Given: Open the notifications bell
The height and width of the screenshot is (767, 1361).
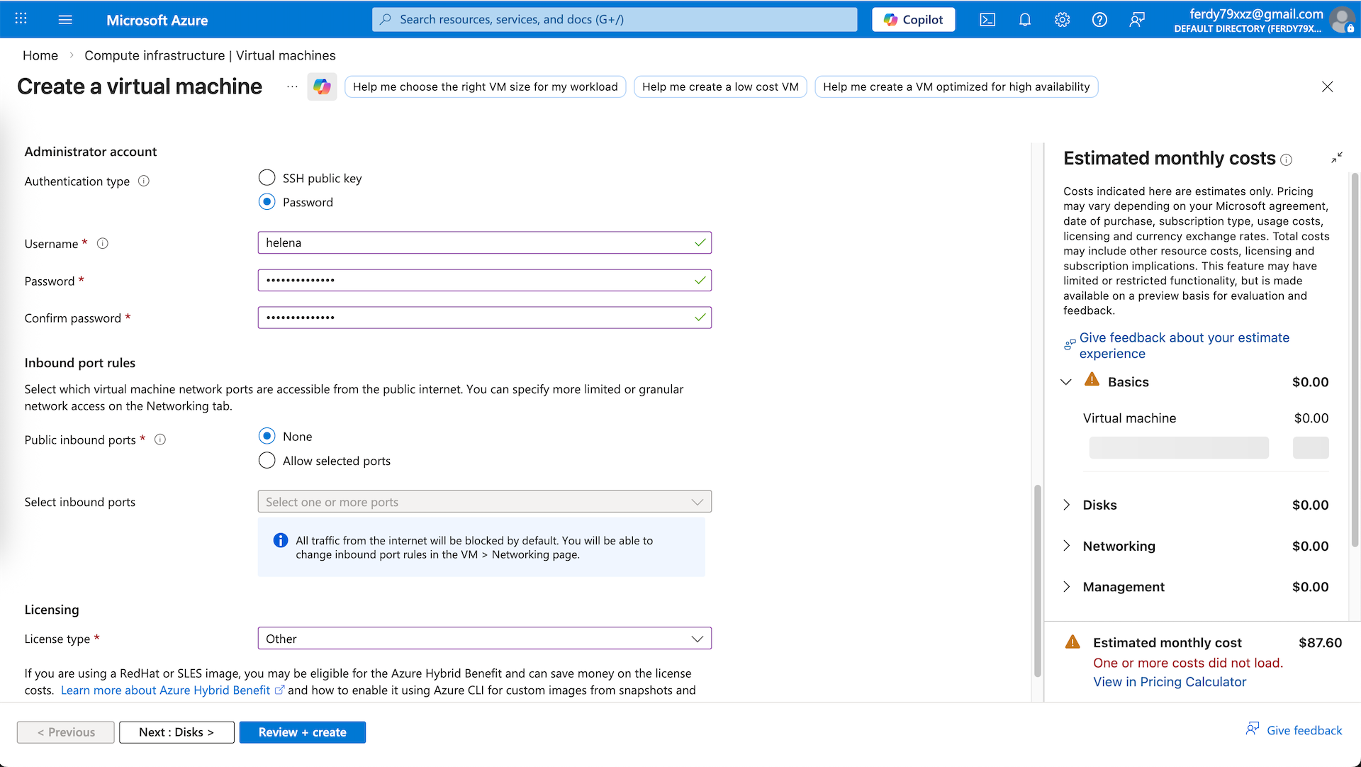Looking at the screenshot, I should tap(1025, 20).
